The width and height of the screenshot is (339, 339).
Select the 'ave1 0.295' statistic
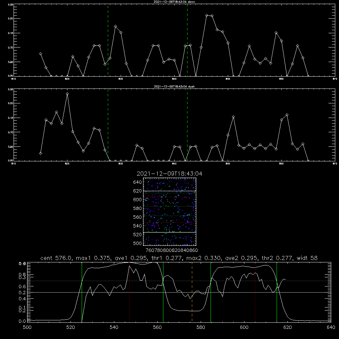pos(130,258)
